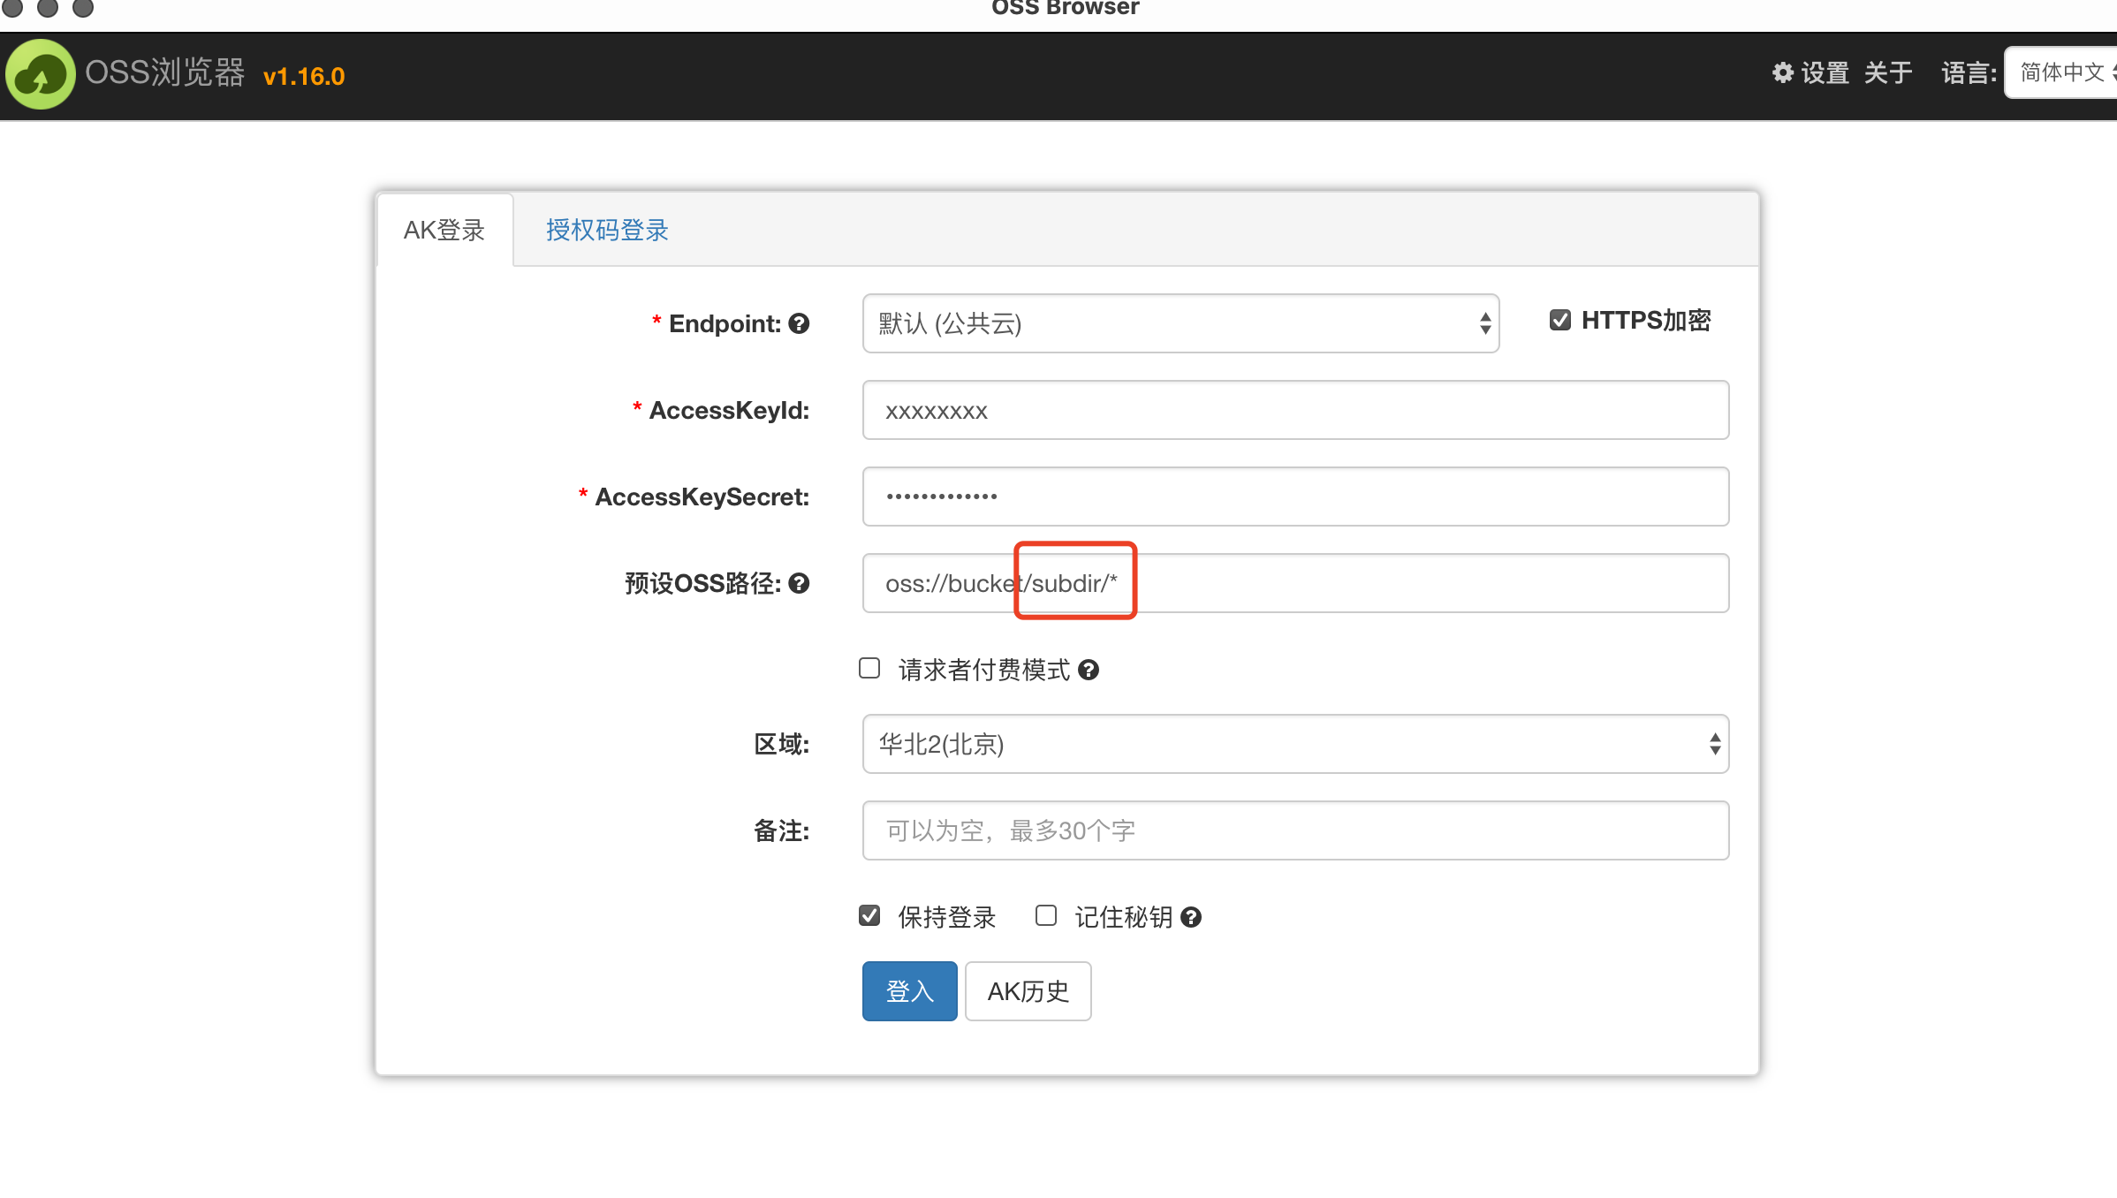Click the OSS Browser green logo icon
2117x1198 pixels.
tap(41, 74)
